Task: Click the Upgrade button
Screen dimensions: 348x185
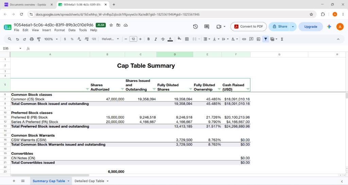Action: click(311, 26)
